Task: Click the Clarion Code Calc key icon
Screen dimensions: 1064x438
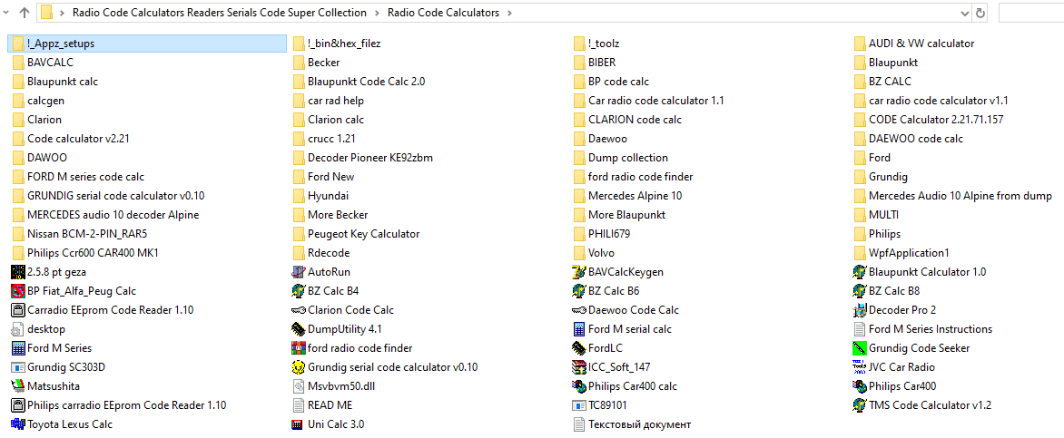Action: 297,310
